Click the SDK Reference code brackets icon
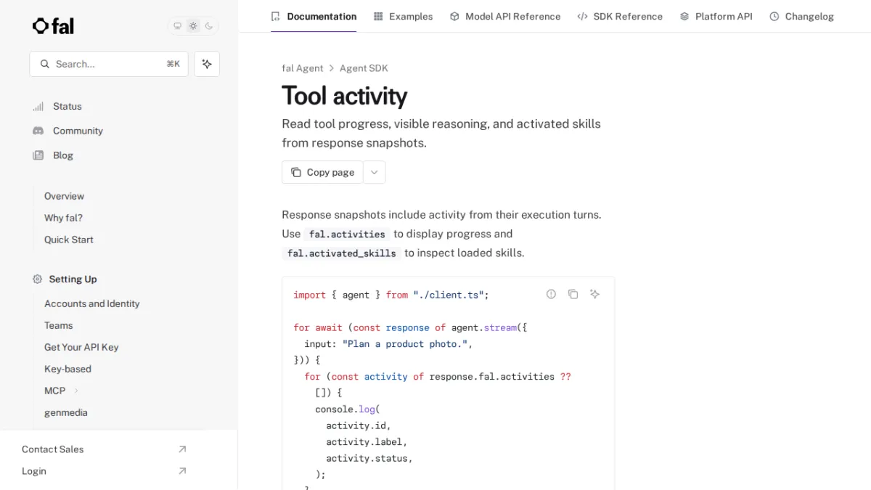 coord(582,16)
